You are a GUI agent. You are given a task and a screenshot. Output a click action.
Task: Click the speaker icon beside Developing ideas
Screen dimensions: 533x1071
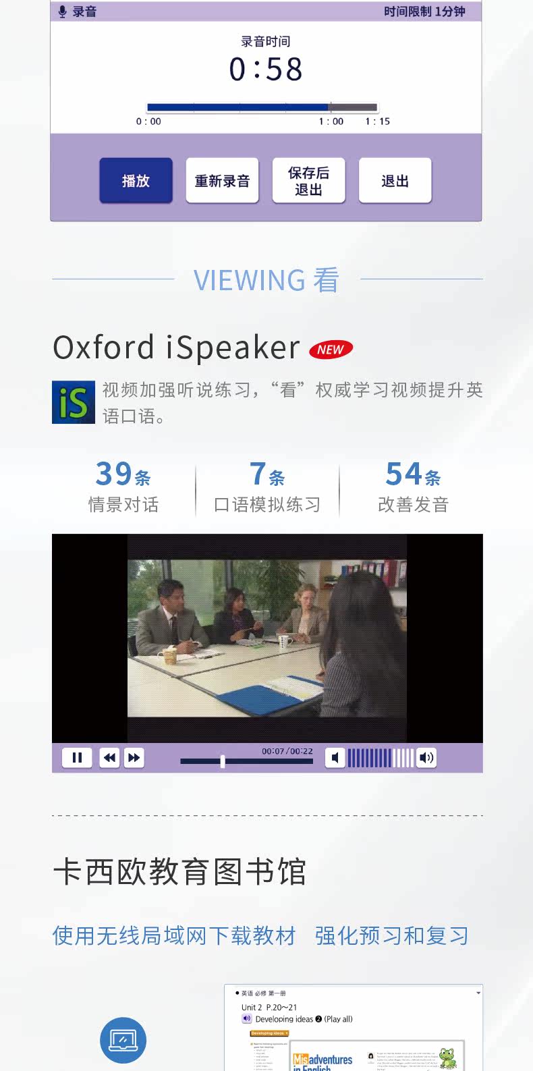click(x=247, y=1019)
